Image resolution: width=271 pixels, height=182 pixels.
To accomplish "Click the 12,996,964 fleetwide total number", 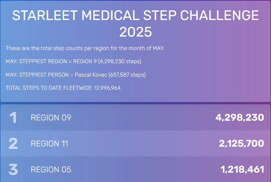I will [x=107, y=88].
